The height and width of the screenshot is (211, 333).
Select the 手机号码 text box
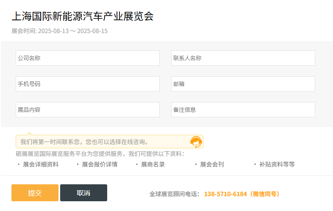pos(88,84)
